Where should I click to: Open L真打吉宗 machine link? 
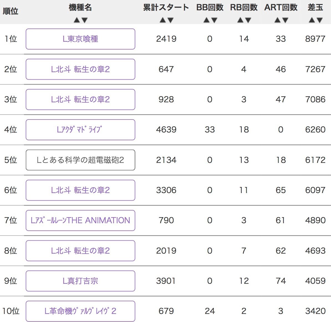[x=80, y=281]
